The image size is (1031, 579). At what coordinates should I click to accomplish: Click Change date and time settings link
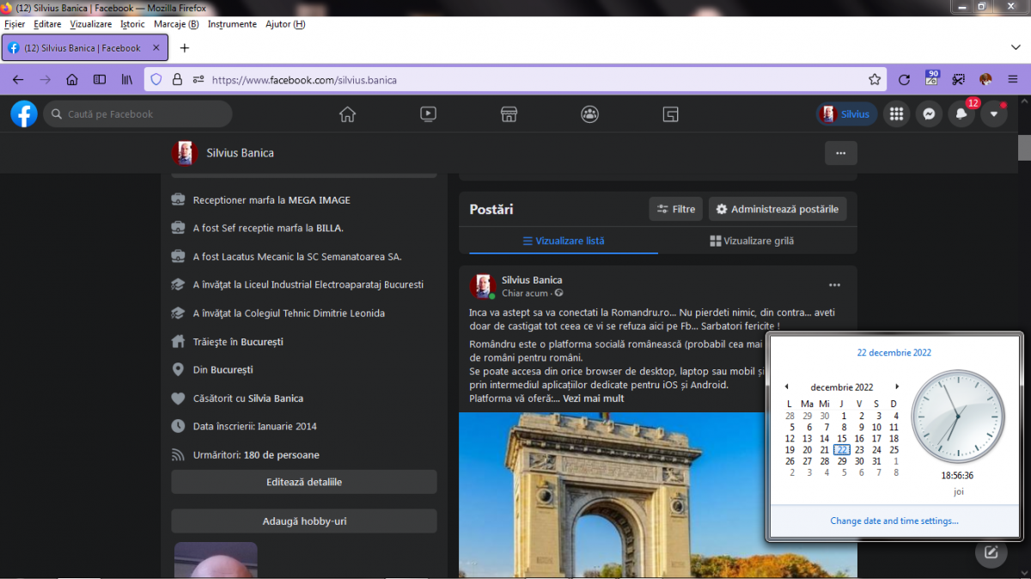(x=894, y=521)
